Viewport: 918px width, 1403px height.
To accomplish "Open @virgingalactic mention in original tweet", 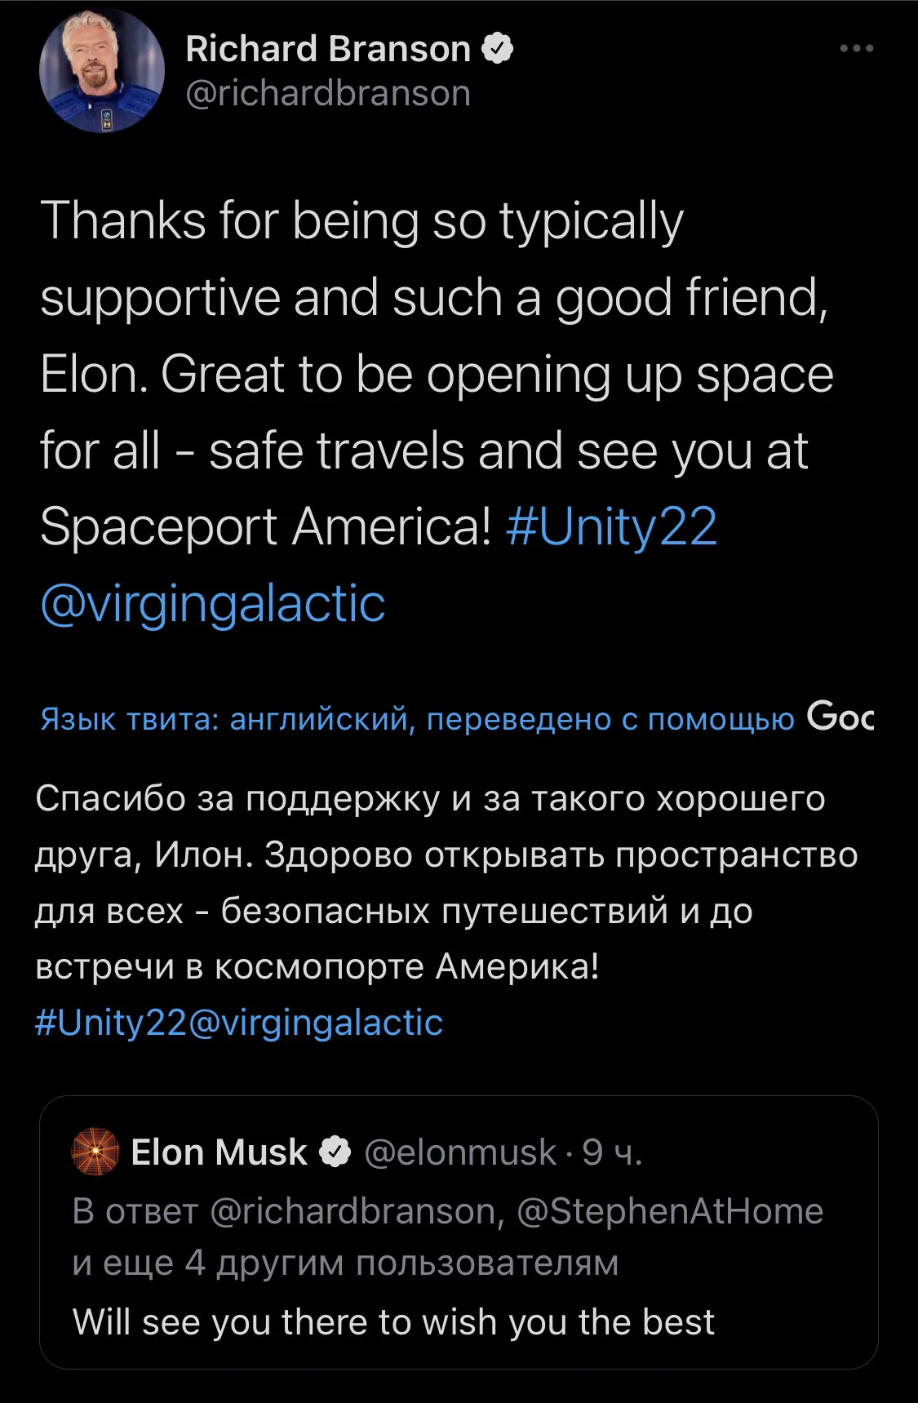I will pyautogui.click(x=212, y=603).
